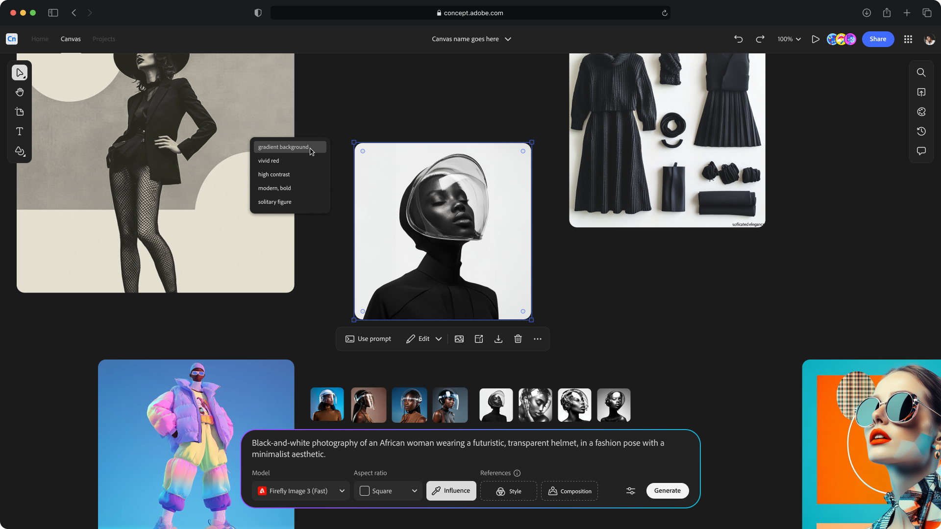Image resolution: width=941 pixels, height=529 pixels.
Task: Select the first blue-helmet generated thumbnail
Action: (x=327, y=405)
